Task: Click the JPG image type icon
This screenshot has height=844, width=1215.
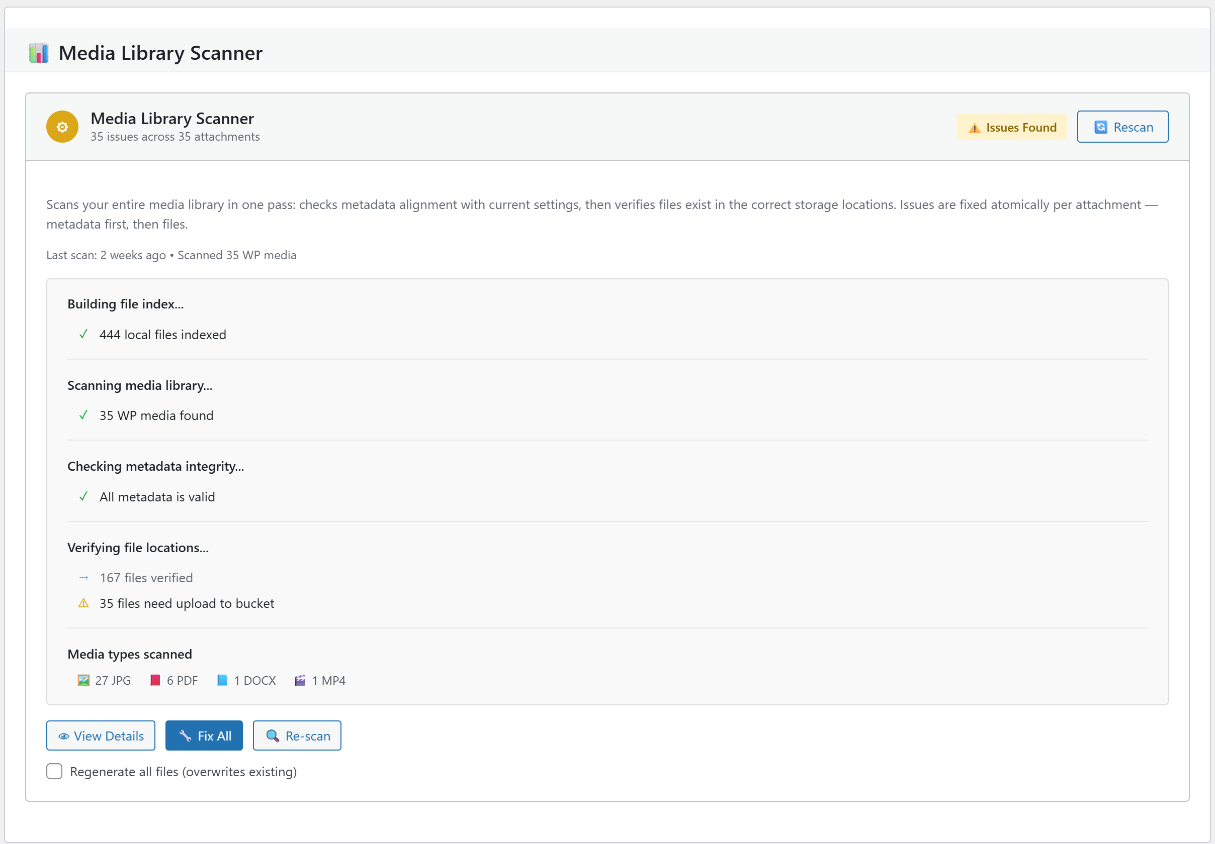Action: [x=83, y=680]
